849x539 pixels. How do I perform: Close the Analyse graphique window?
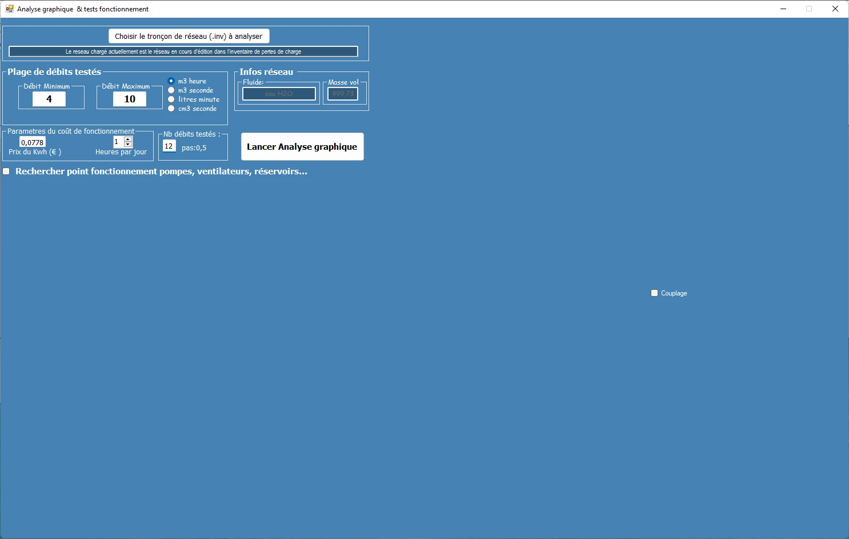(835, 9)
